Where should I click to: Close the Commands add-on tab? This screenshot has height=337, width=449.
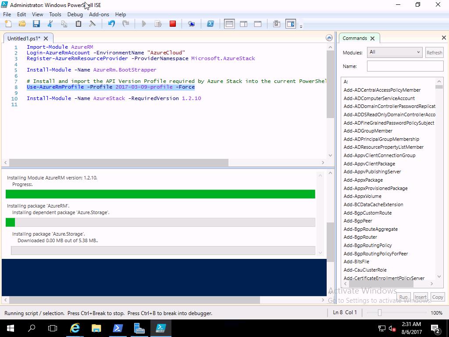(x=373, y=39)
